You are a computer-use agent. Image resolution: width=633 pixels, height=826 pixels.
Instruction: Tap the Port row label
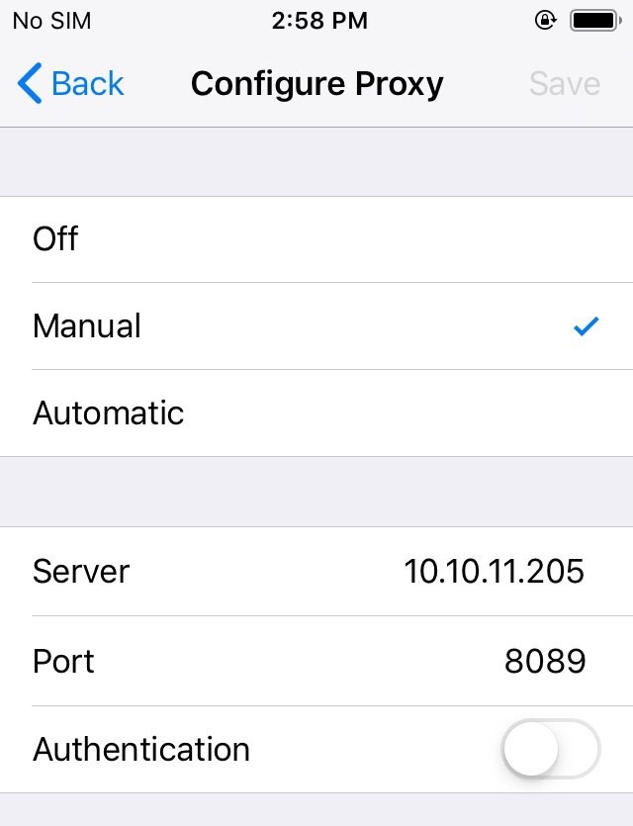coord(63,661)
